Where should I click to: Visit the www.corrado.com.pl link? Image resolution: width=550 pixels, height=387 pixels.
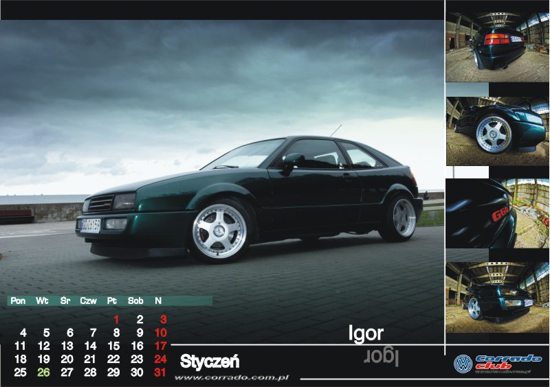click(x=232, y=377)
